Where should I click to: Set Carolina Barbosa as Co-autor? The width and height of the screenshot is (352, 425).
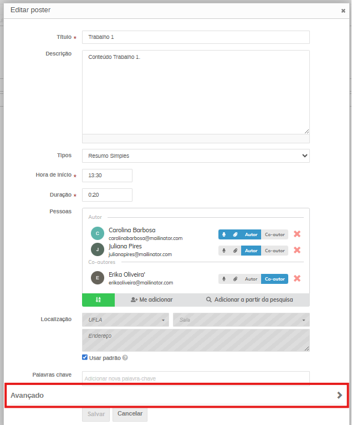point(274,234)
